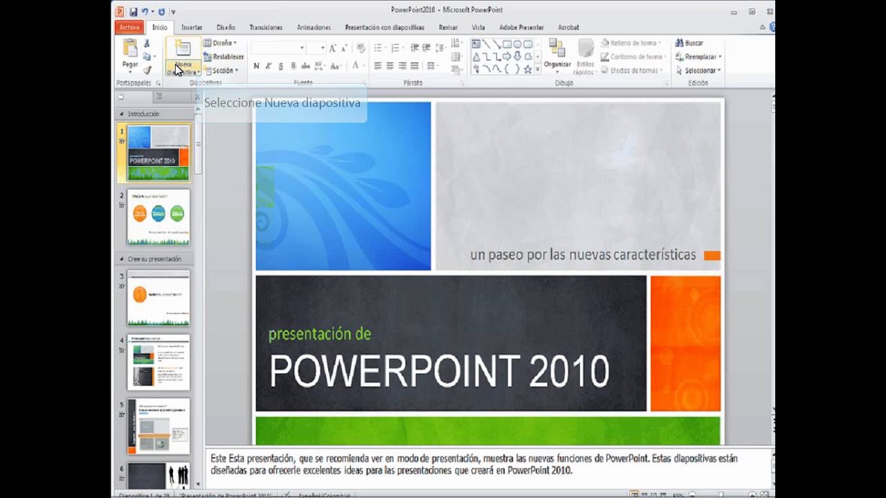Click the Buscar binoculars button
886x498 pixels.
689,43
